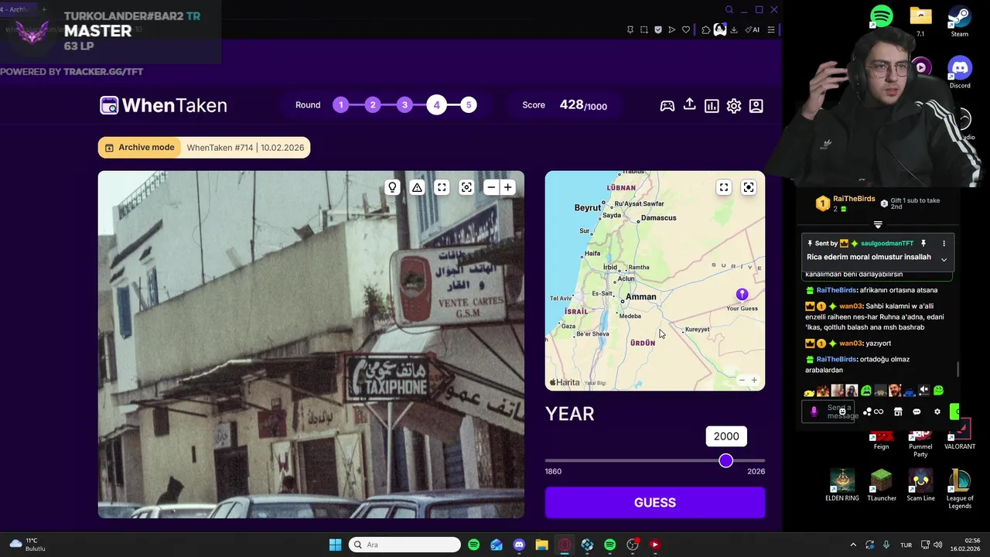Screen dimensions: 990x557
Task: Show hidden system tray icons chevron
Action: [853, 545]
